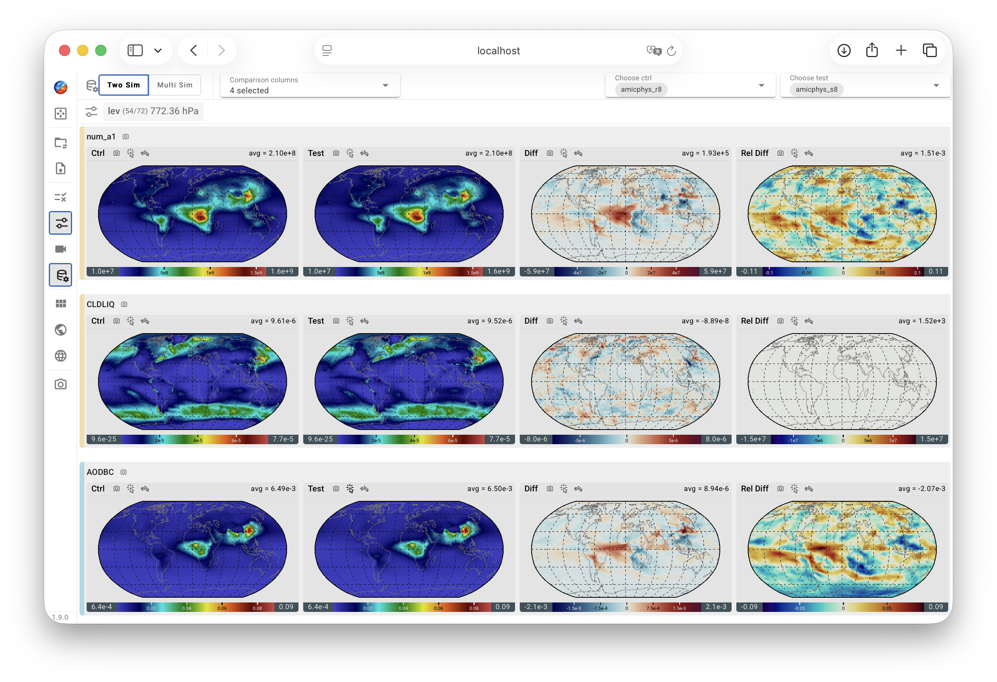This screenshot has height=682, width=997.
Task: Toggle the highlighted sliders control panel in sidebar
Action: click(x=61, y=223)
